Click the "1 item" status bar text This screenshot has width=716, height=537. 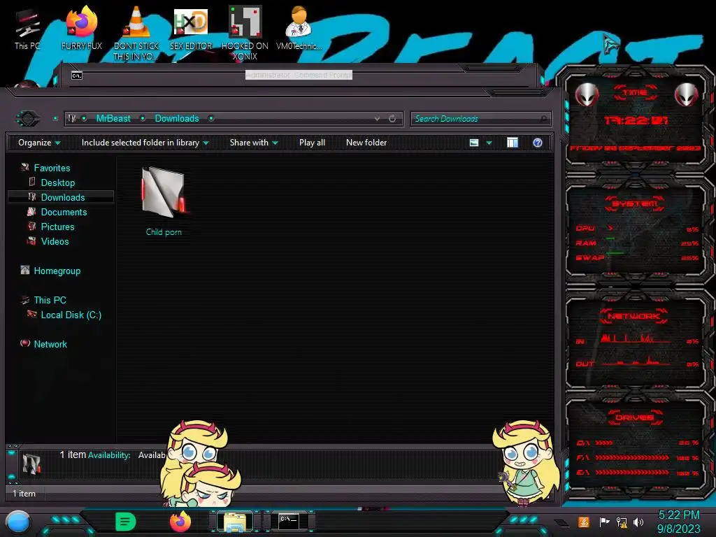pyautogui.click(x=24, y=494)
